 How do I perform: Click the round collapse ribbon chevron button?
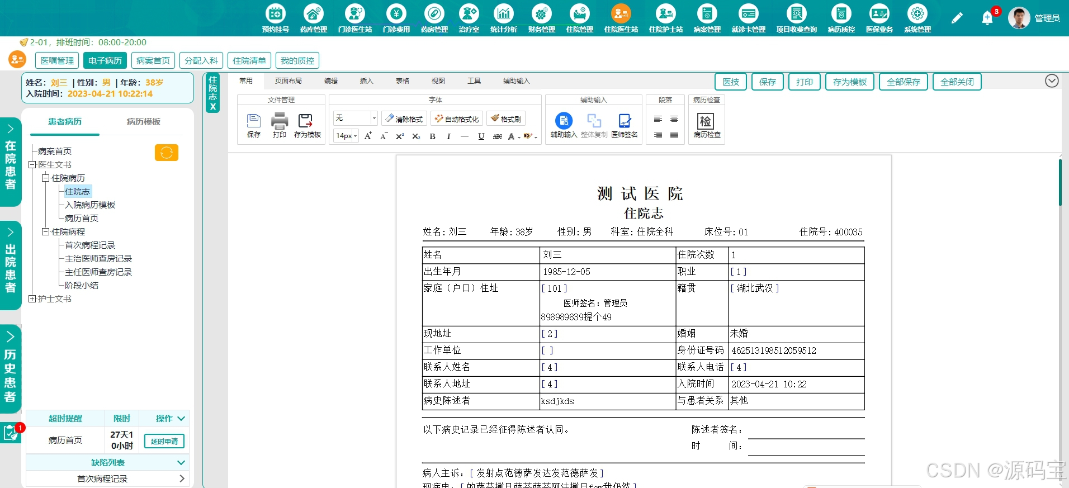pyautogui.click(x=1052, y=81)
